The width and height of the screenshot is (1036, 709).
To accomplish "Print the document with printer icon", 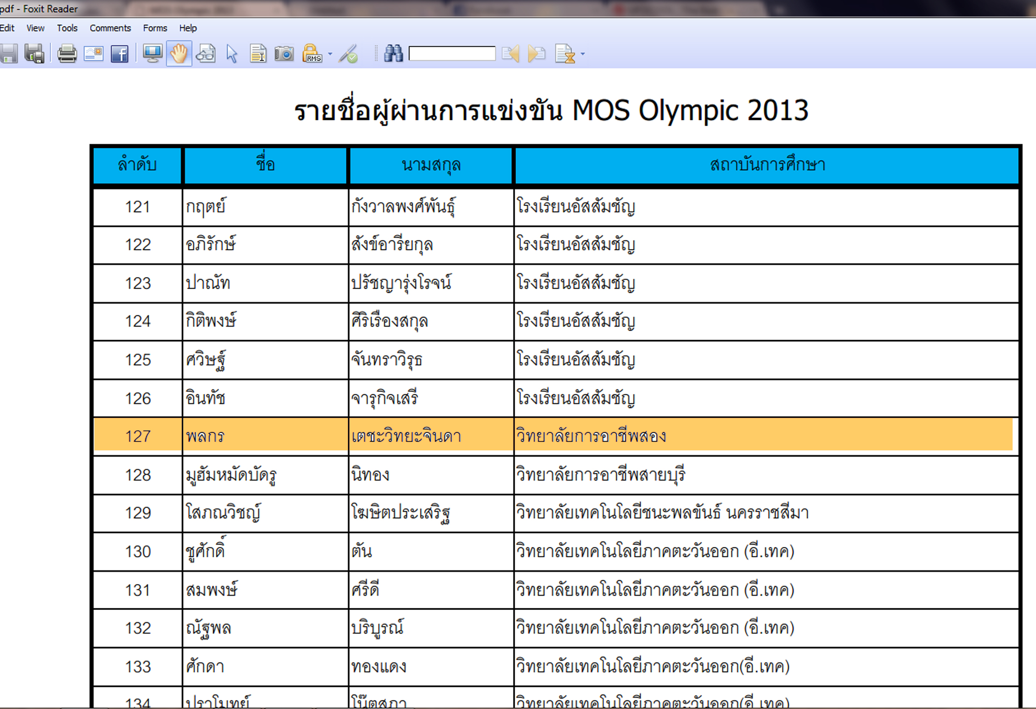I will click(67, 54).
